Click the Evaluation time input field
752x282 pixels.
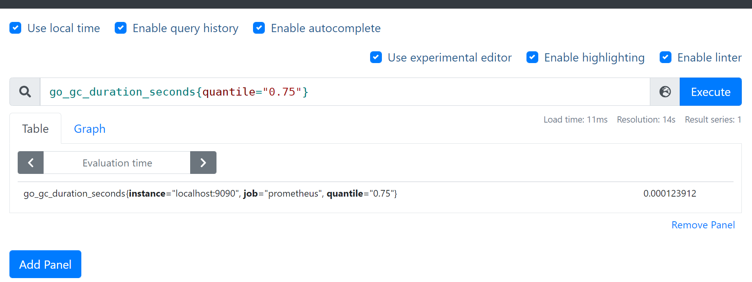[x=117, y=163]
